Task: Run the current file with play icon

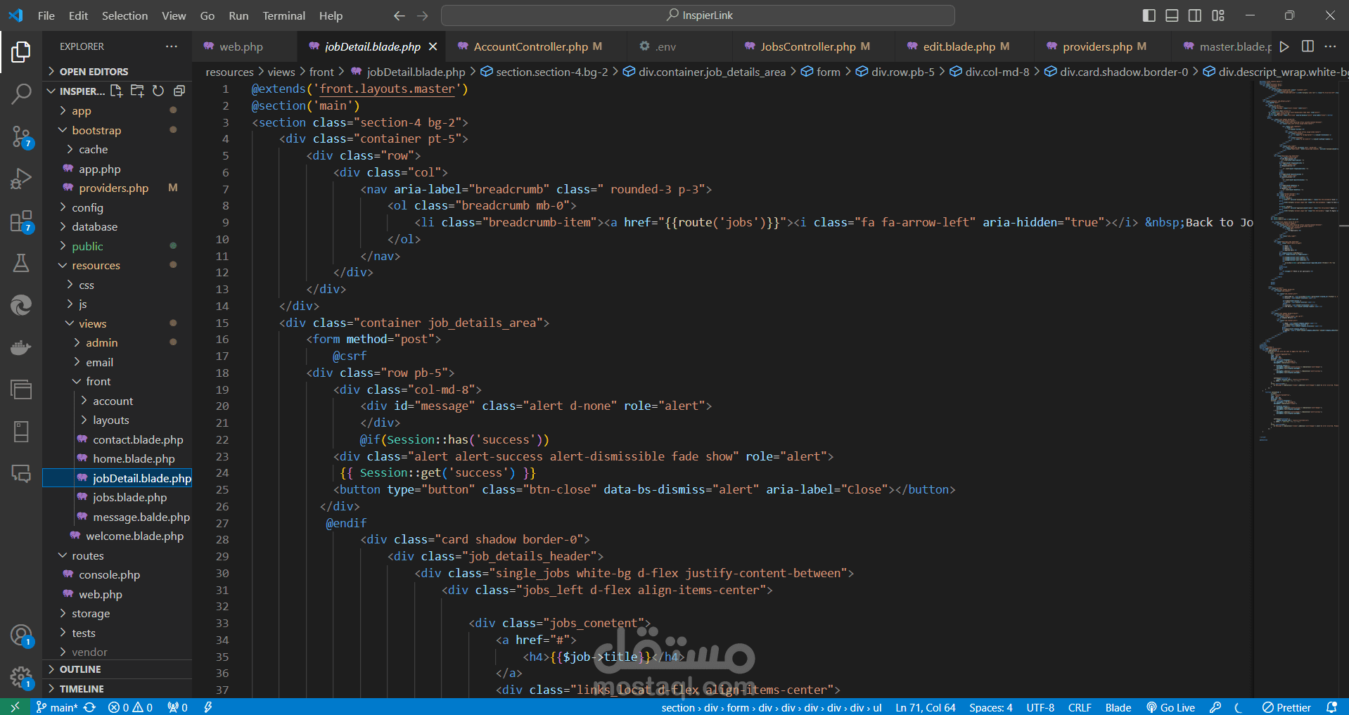Action: 1284,46
